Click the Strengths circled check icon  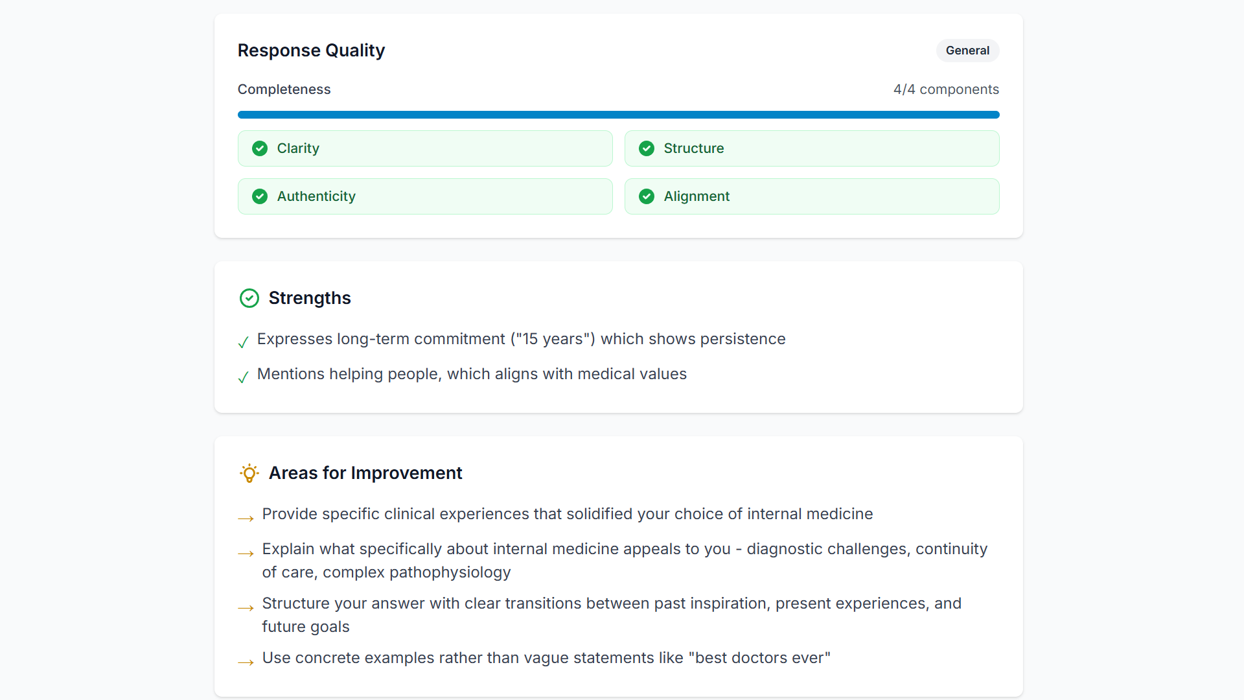pos(249,298)
